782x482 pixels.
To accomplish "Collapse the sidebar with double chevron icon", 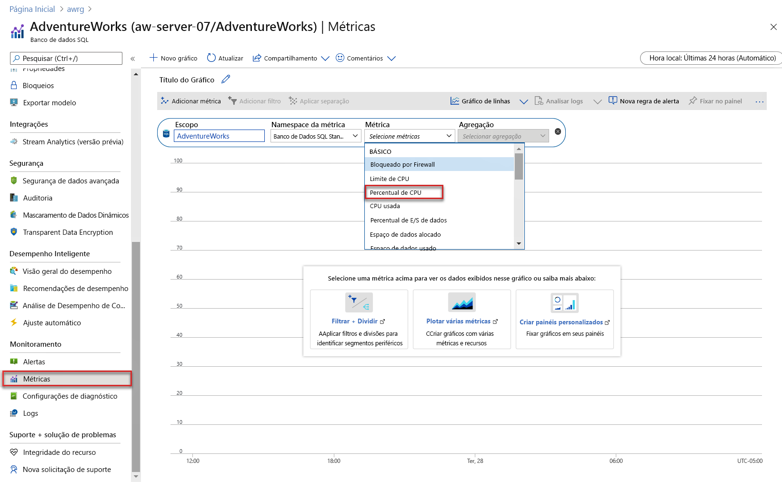I will tap(133, 59).
